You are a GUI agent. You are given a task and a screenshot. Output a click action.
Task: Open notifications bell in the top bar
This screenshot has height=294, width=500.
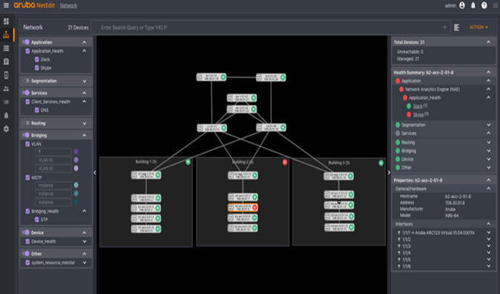pyautogui.click(x=473, y=5)
